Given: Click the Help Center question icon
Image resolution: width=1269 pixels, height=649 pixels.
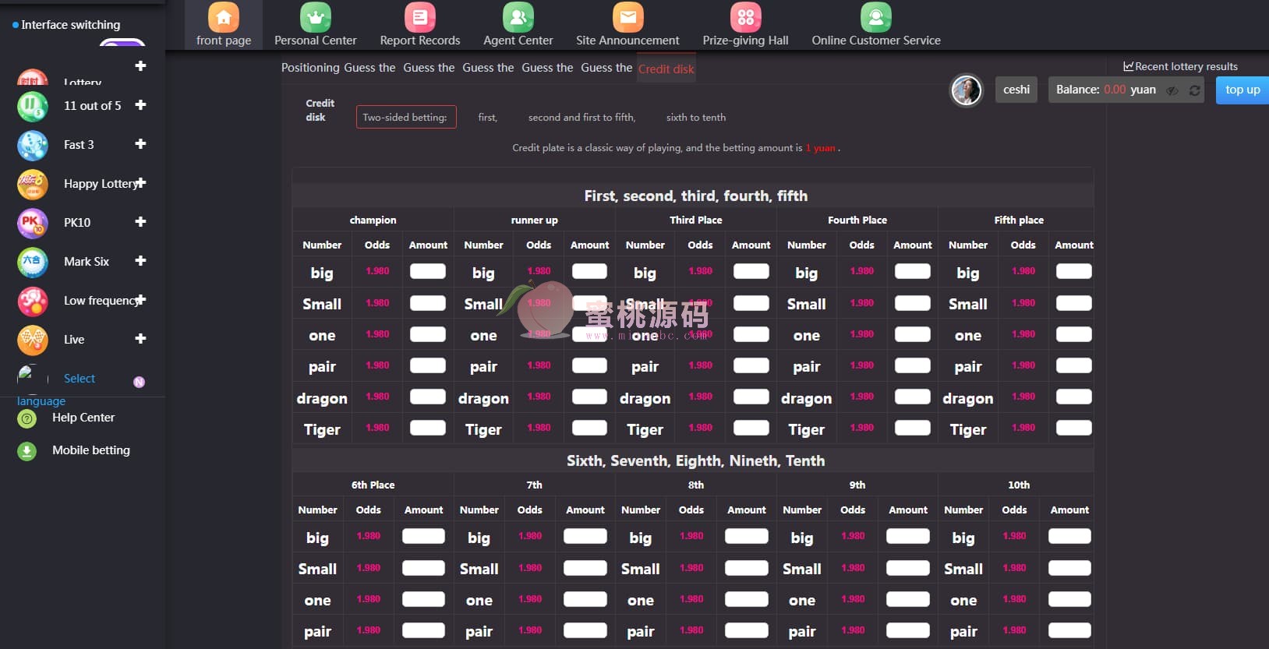Looking at the screenshot, I should (x=27, y=418).
